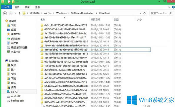Click folder icon of 2398fc78ee722b3c folder
The width and height of the screenshot is (175, 107).
coord(42,70)
